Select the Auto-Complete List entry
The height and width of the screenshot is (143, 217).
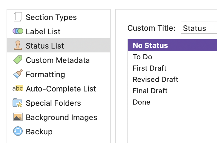pos(59,88)
